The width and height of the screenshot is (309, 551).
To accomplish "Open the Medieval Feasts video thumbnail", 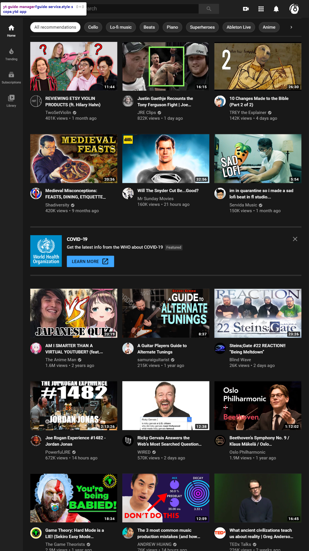I will tap(74, 158).
